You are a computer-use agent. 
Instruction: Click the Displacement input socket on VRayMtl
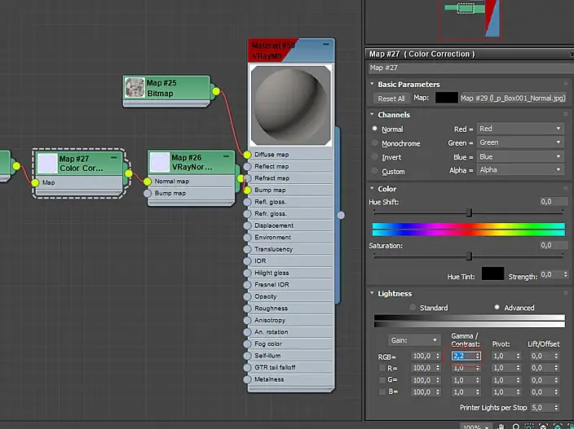[247, 225]
